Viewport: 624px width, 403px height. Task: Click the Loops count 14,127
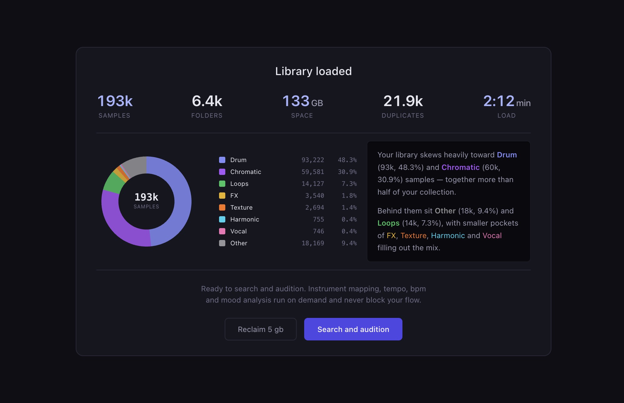[x=313, y=184]
